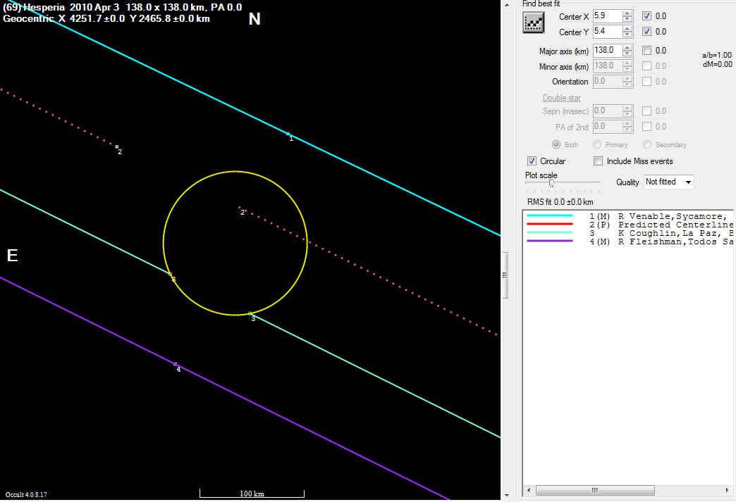Click the dM=0.00 readout
Screen dimensions: 736x502
pyautogui.click(x=717, y=64)
